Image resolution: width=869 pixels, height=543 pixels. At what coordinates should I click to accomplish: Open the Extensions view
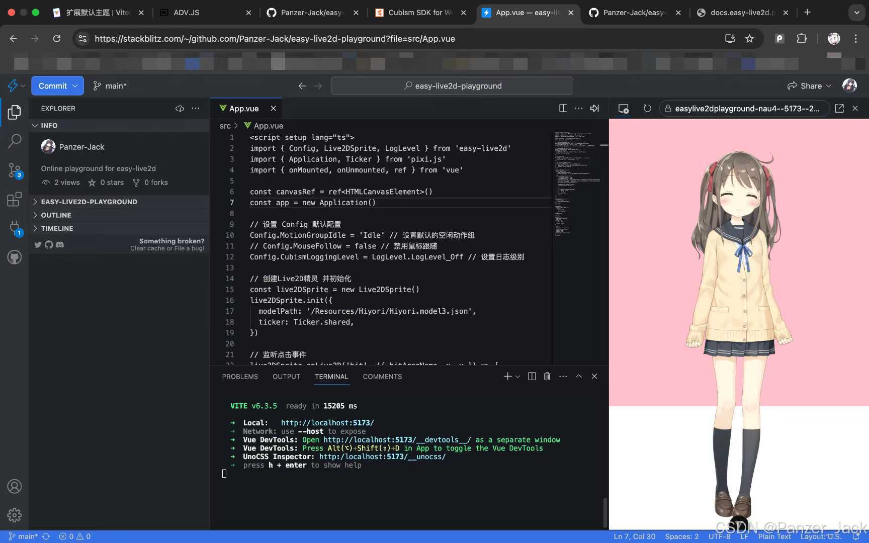point(14,199)
